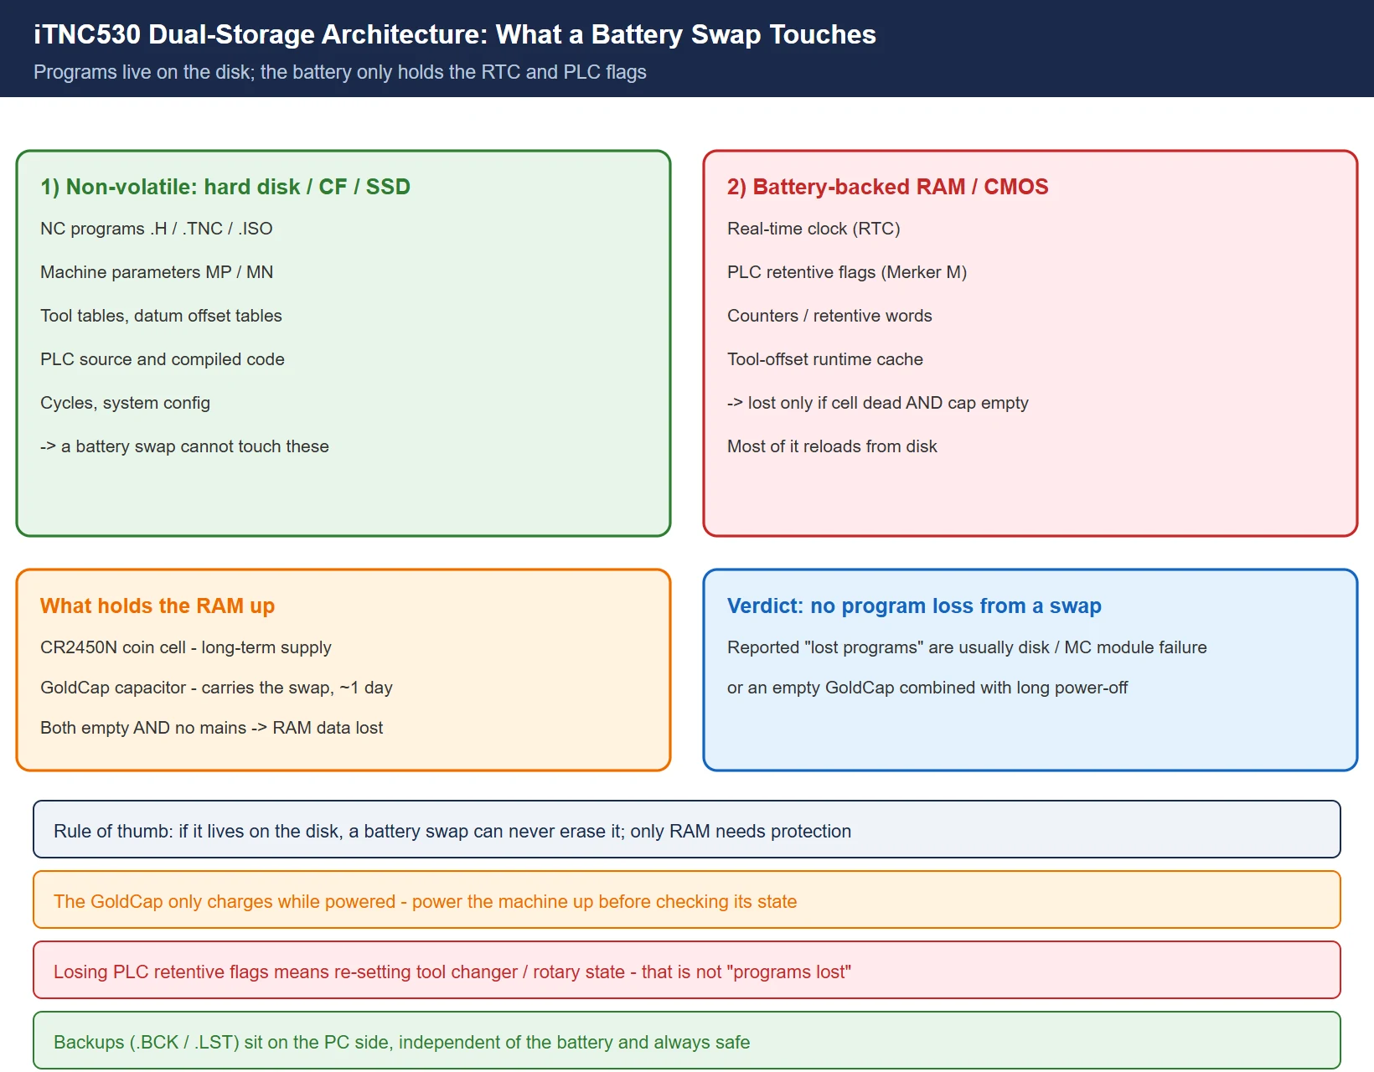Click heading '1) Non-volatile: hard disk / CF / SSD'
The image size is (1374, 1072).
coord(225,187)
